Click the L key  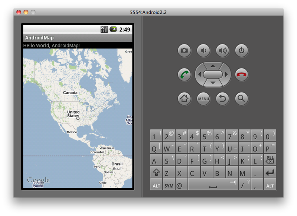tap(257, 159)
